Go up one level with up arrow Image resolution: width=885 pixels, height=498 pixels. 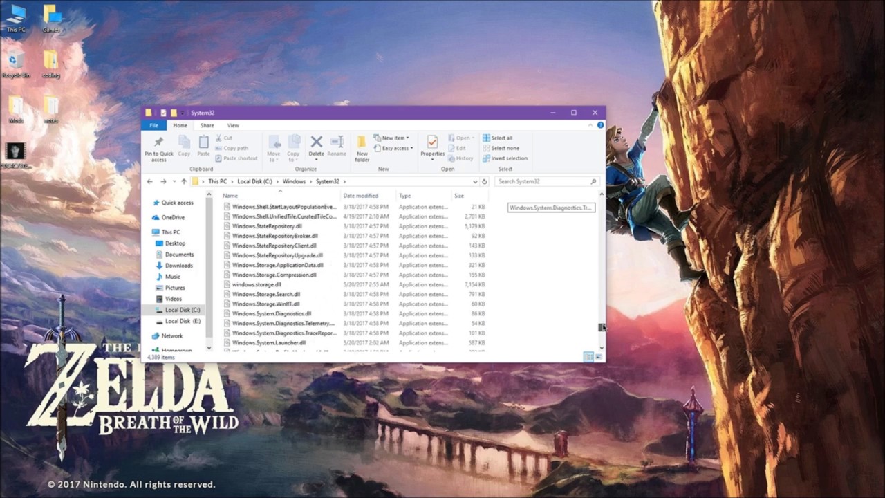click(183, 181)
